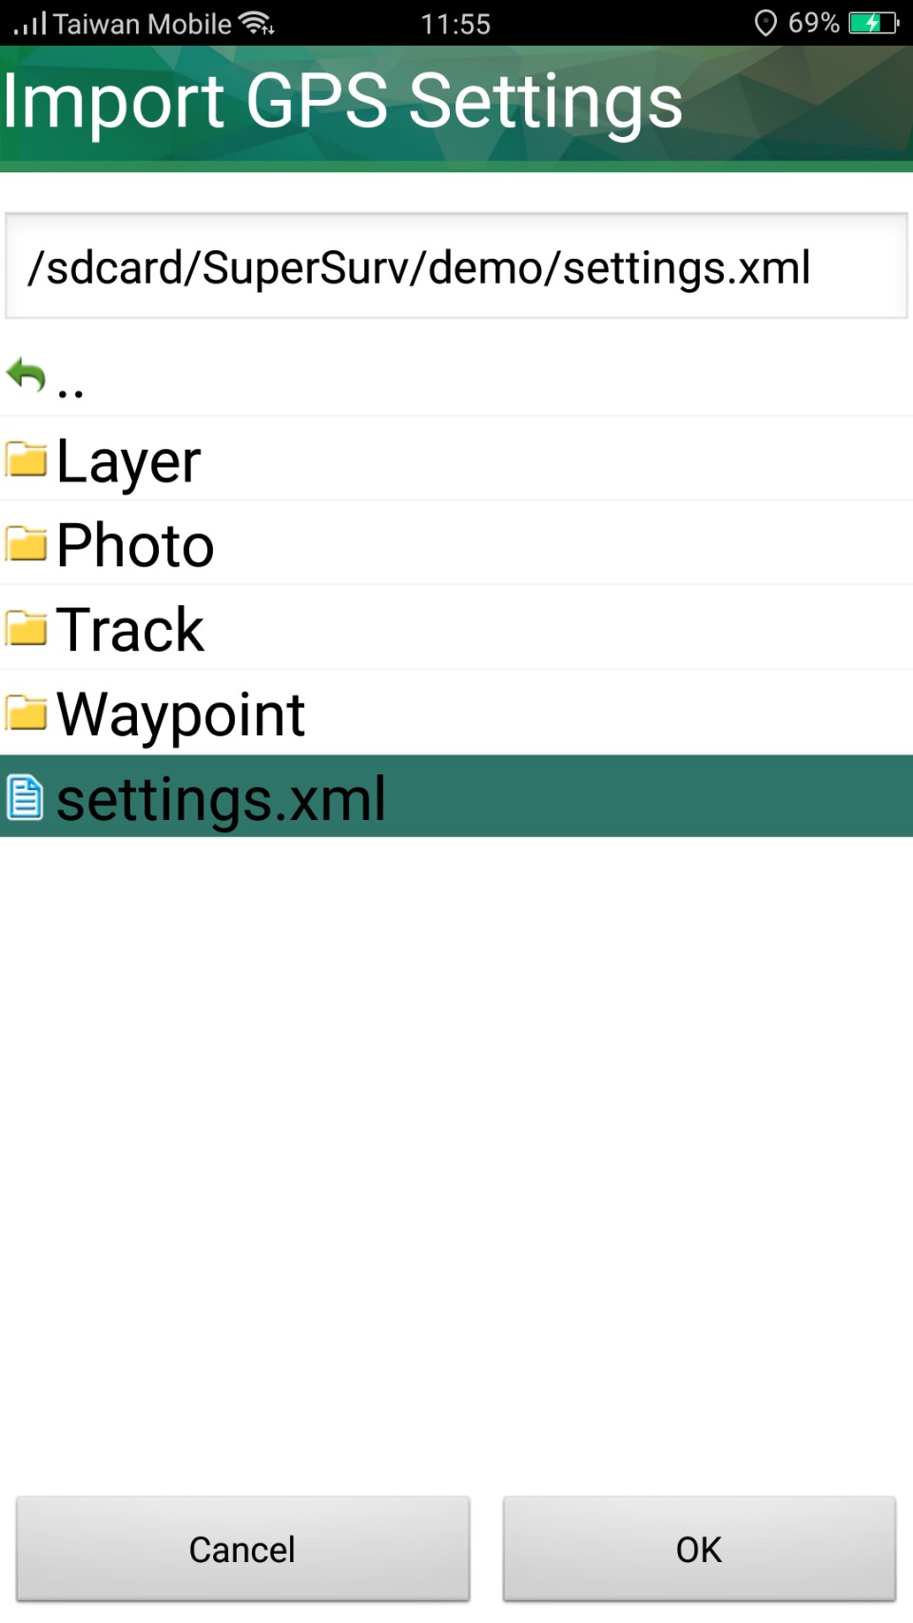
Task: Open the Photo folder
Action: (x=456, y=544)
